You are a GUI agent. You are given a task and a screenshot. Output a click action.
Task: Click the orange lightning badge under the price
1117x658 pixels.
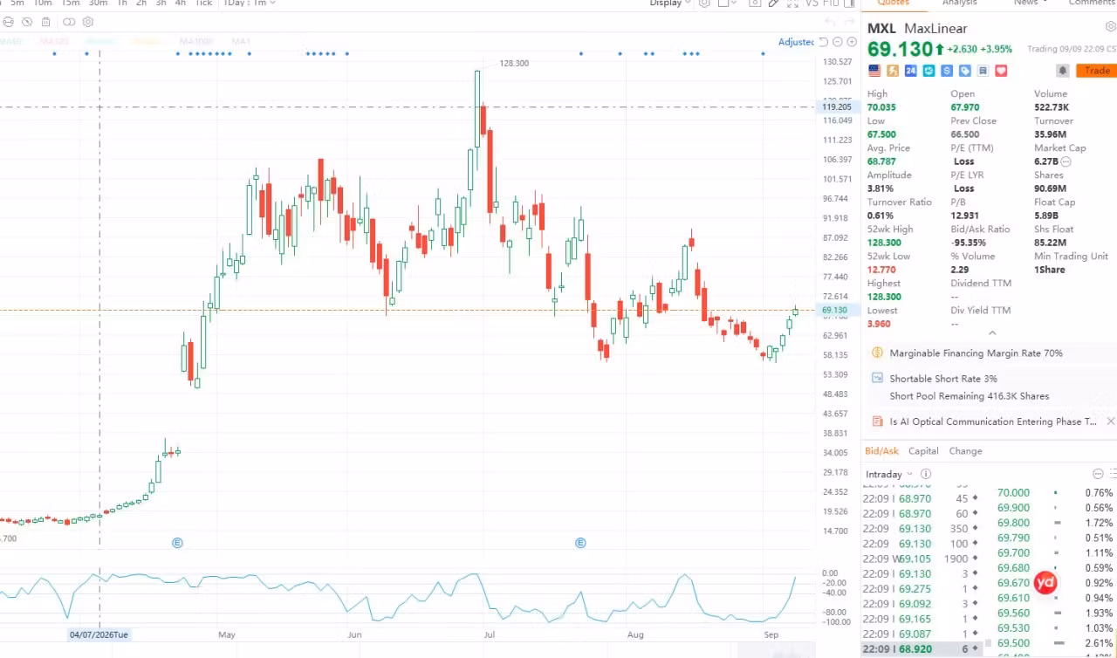click(x=893, y=71)
